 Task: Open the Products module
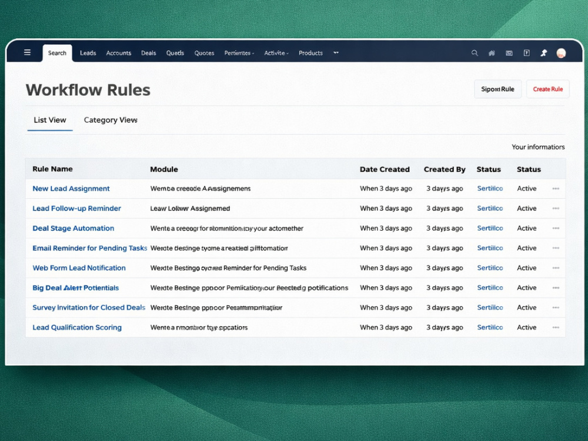(310, 53)
